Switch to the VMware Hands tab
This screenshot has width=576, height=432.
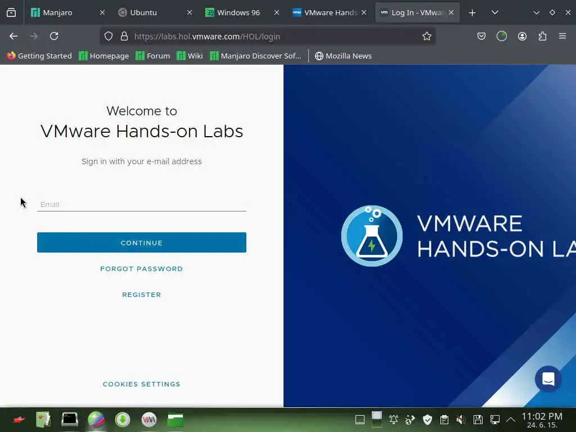click(x=330, y=12)
